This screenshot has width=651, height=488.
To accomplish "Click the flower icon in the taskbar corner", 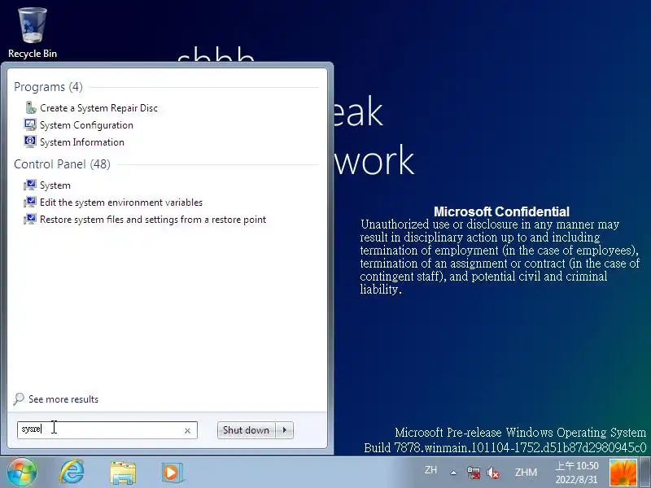I will pyautogui.click(x=623, y=473).
